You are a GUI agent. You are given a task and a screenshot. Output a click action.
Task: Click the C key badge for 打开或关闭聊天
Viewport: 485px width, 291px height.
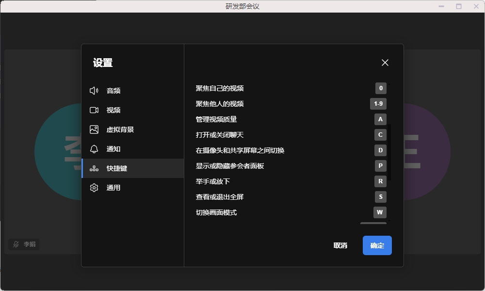(380, 135)
